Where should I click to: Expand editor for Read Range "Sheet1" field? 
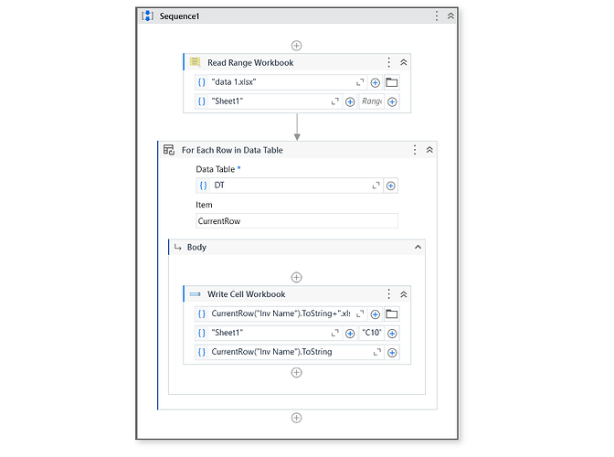[334, 101]
